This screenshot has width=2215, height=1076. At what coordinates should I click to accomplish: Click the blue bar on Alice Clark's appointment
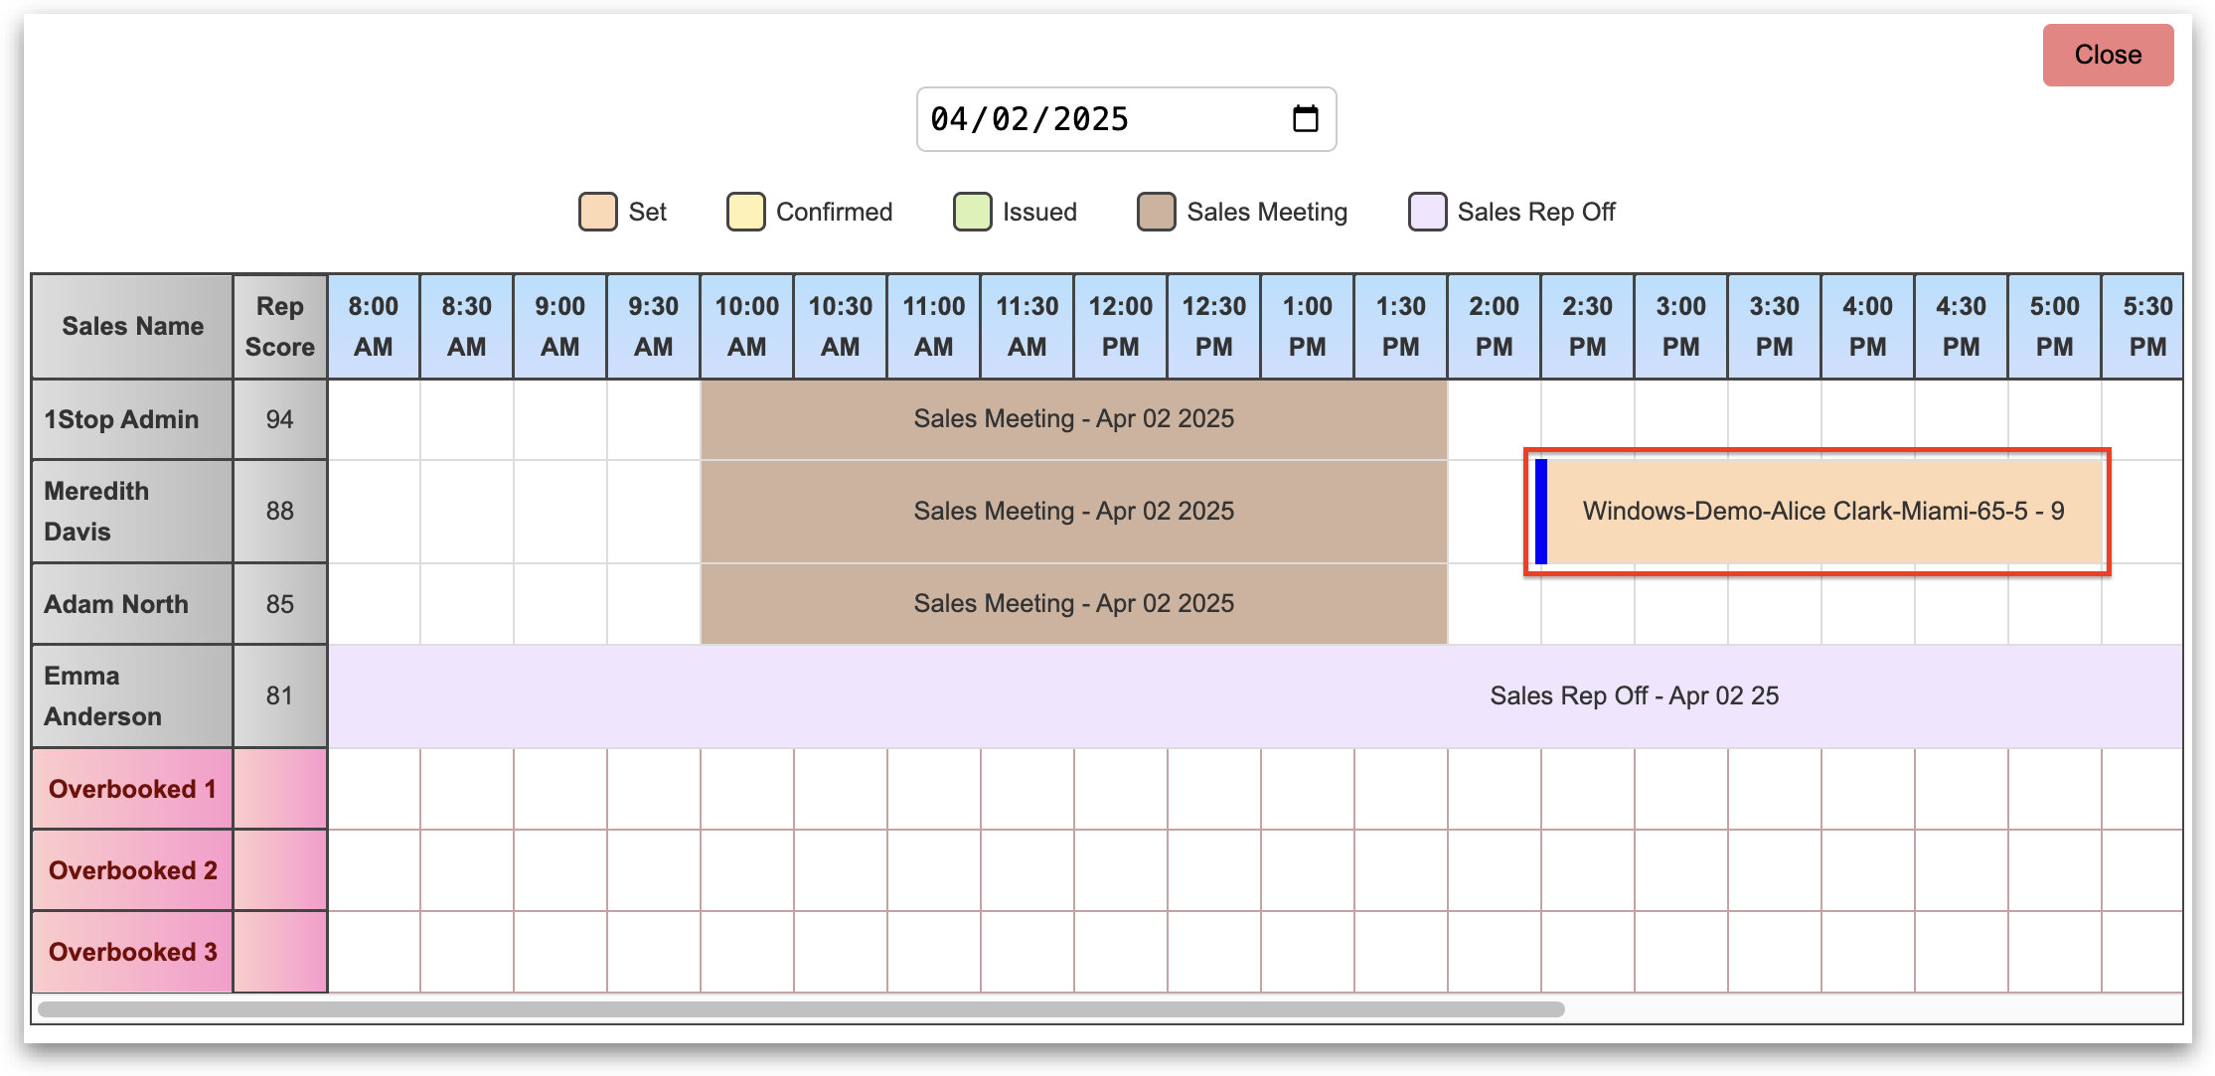tap(1540, 512)
